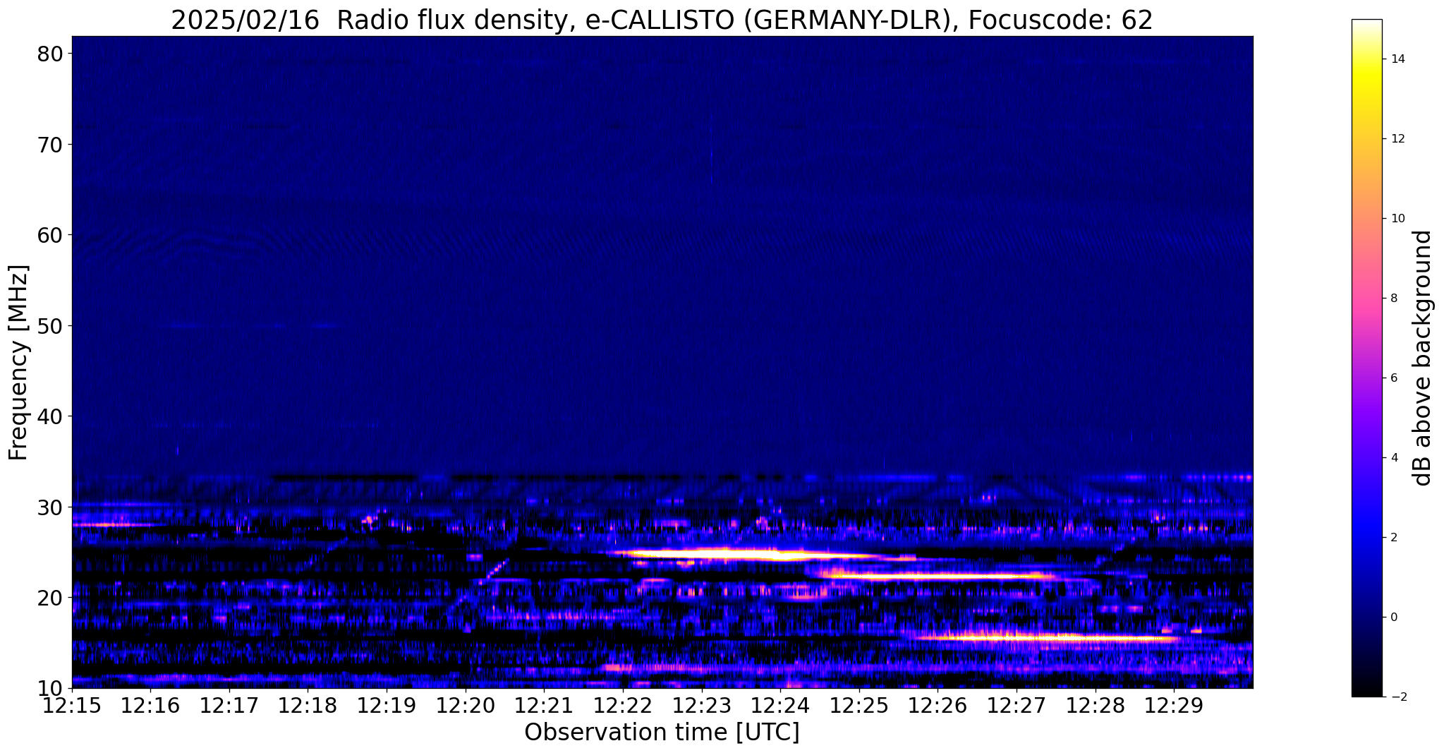Click the 12:18 time tick label

coord(308,706)
